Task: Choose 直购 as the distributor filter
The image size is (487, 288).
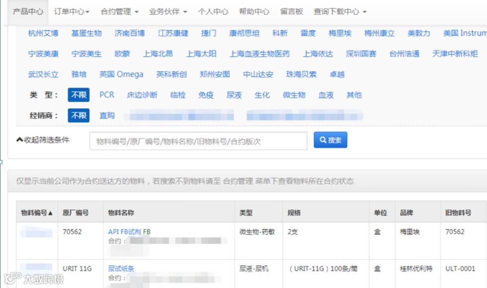Action: [x=107, y=115]
